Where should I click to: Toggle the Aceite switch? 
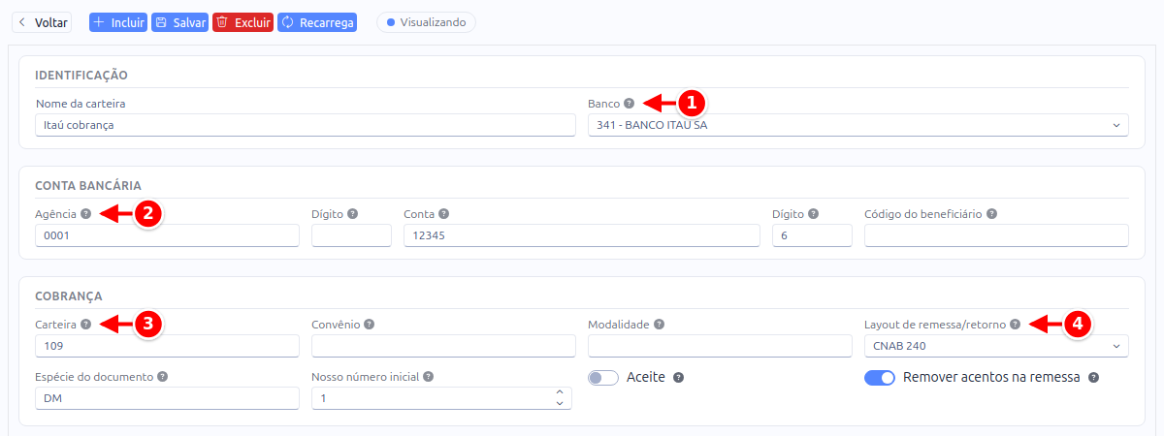pyautogui.click(x=603, y=378)
